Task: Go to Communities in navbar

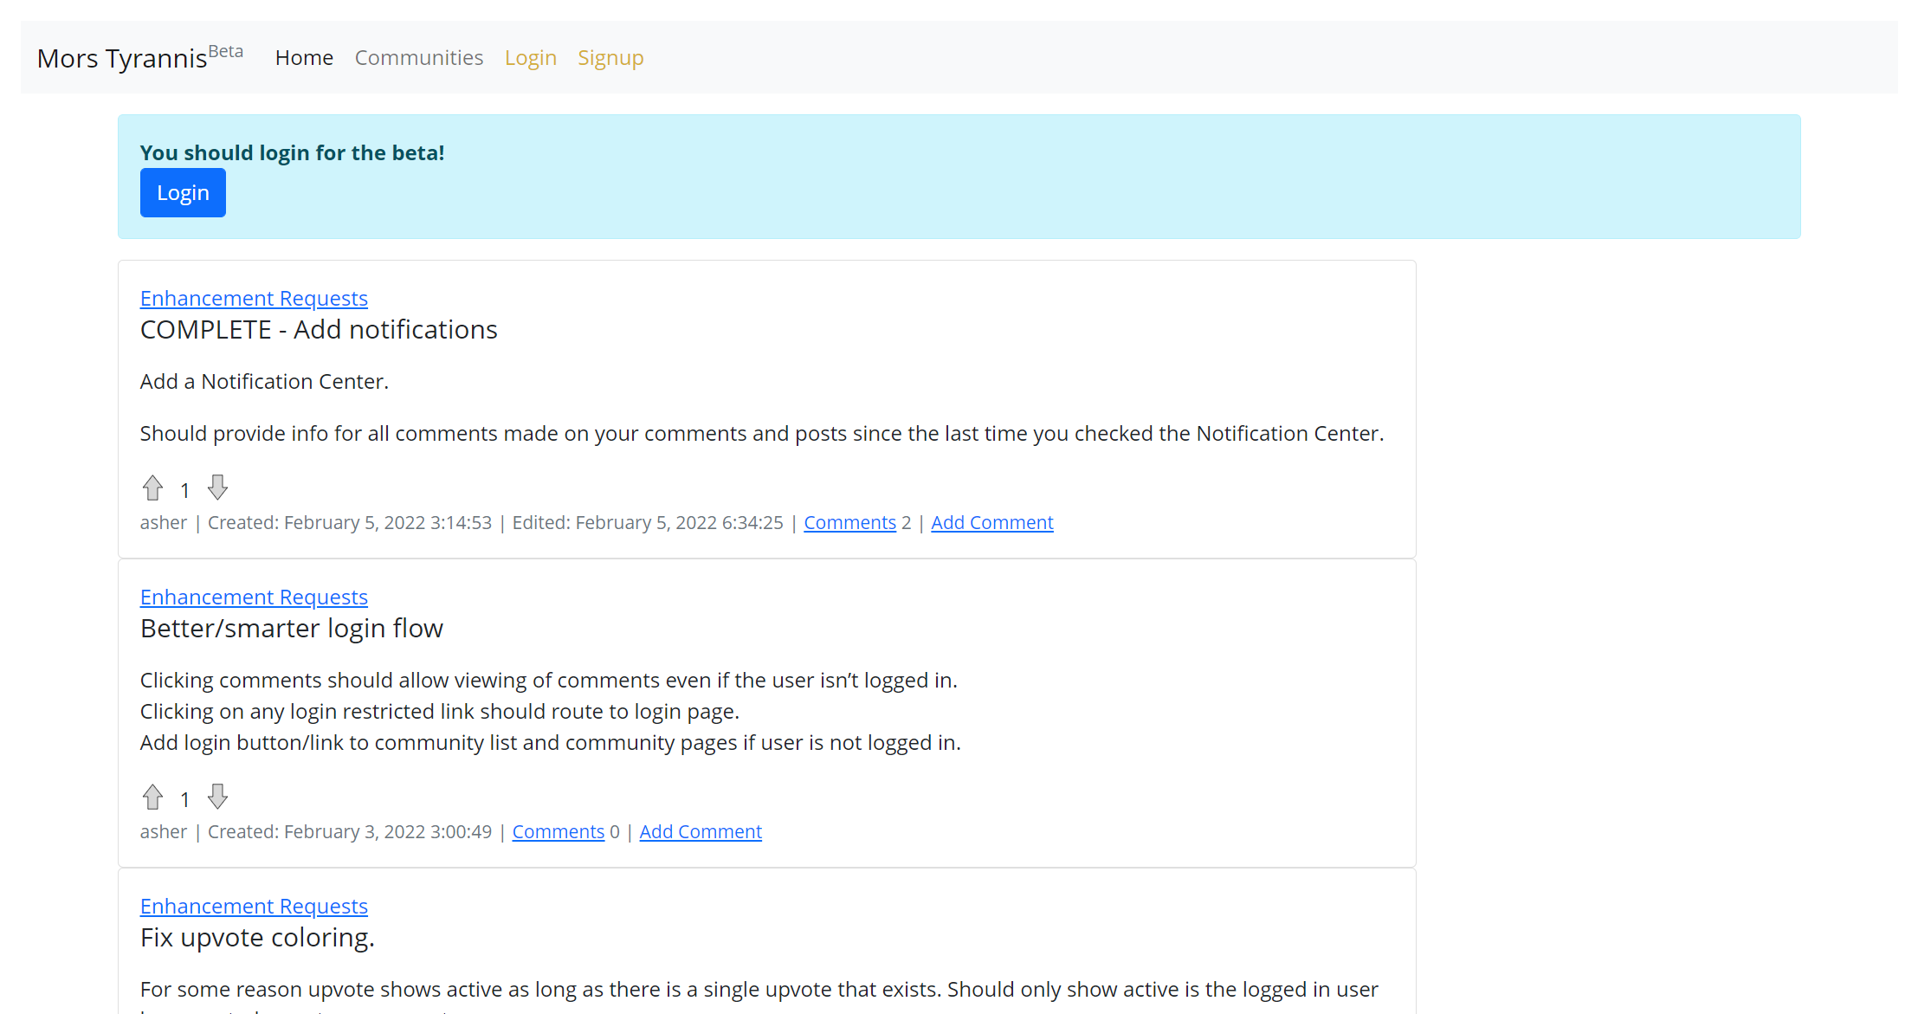Action: [x=419, y=58]
